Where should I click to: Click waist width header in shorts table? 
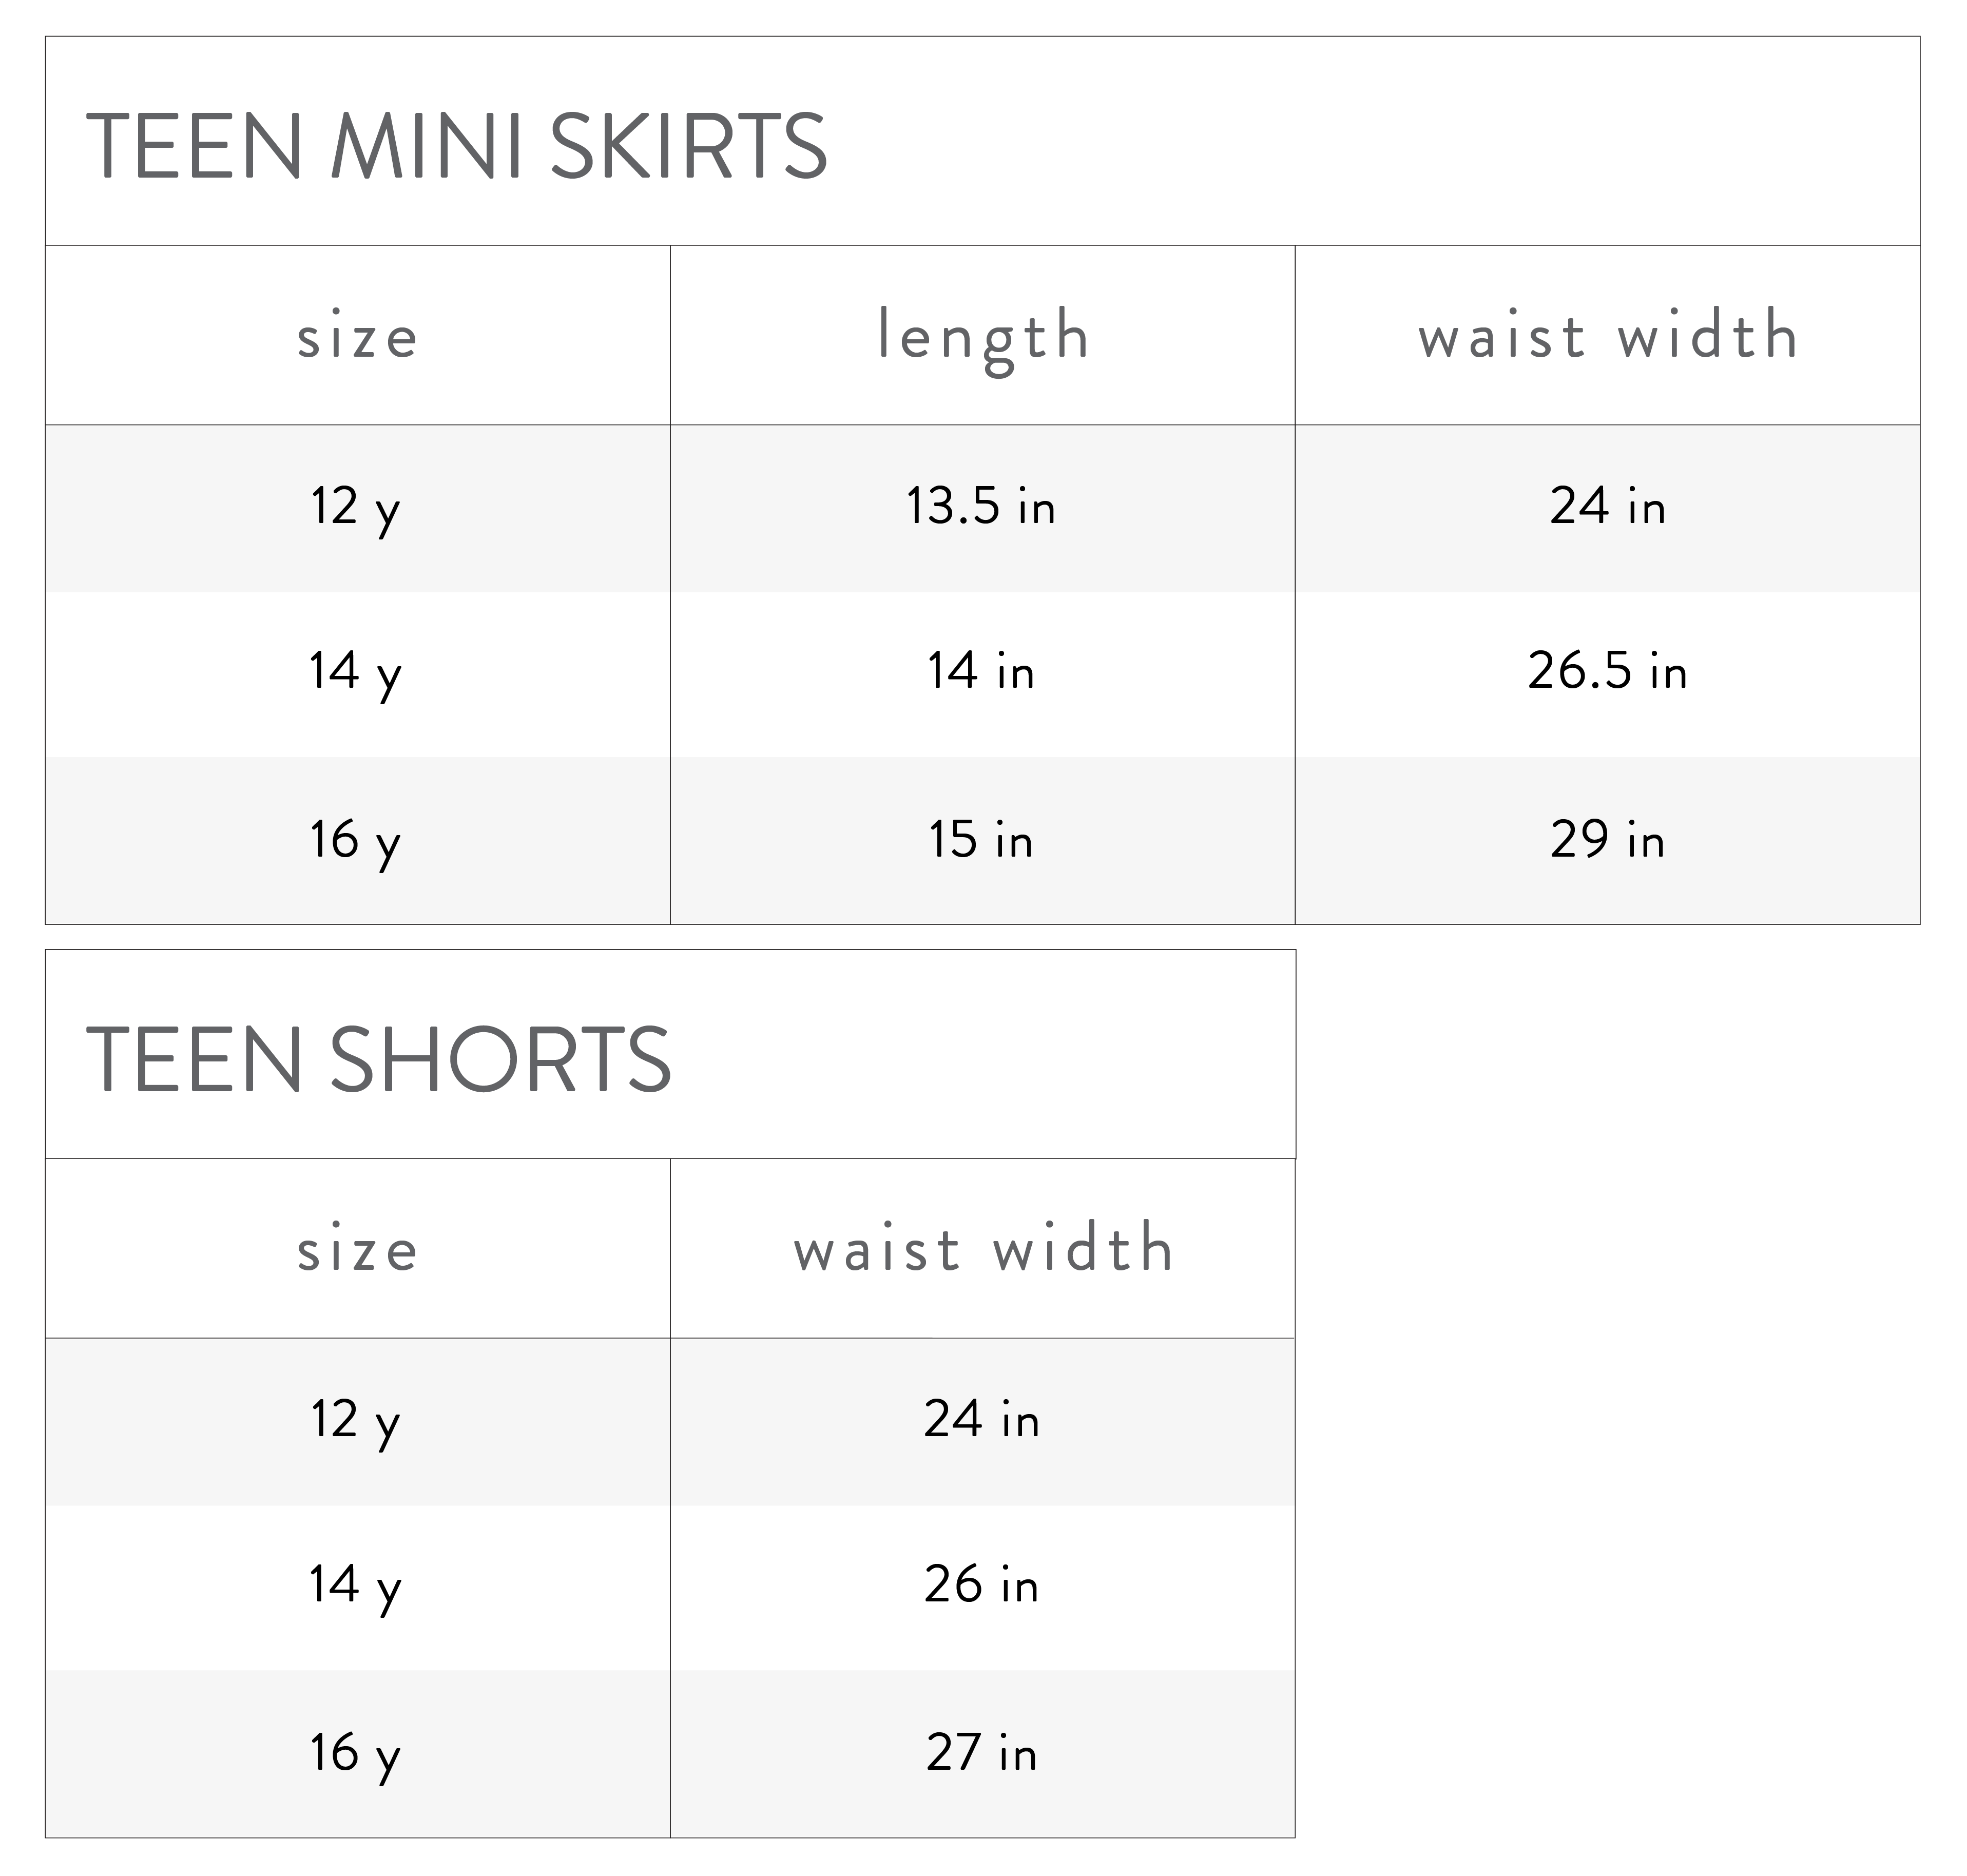click(982, 1250)
